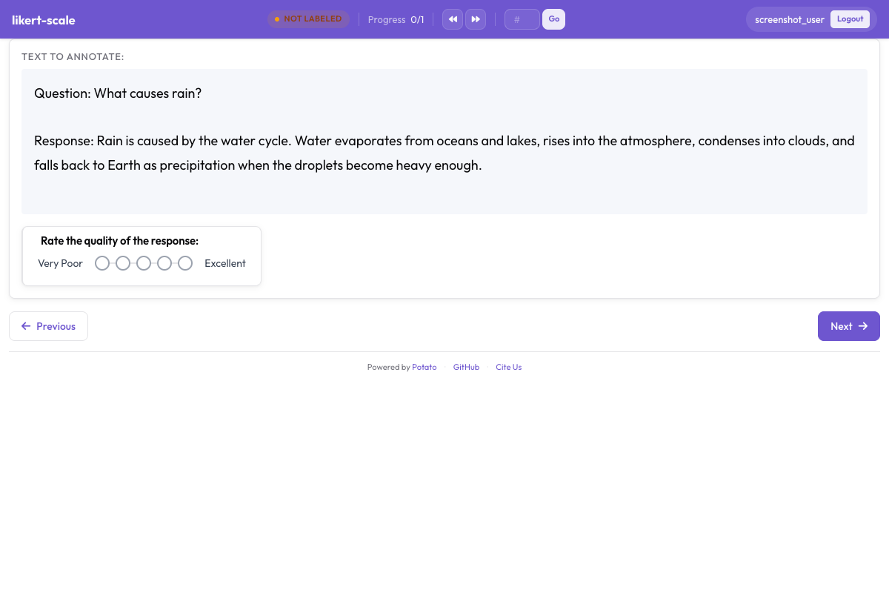This screenshot has width=889, height=593.
Task: Click the Progress 0/1 counter
Action: click(396, 19)
